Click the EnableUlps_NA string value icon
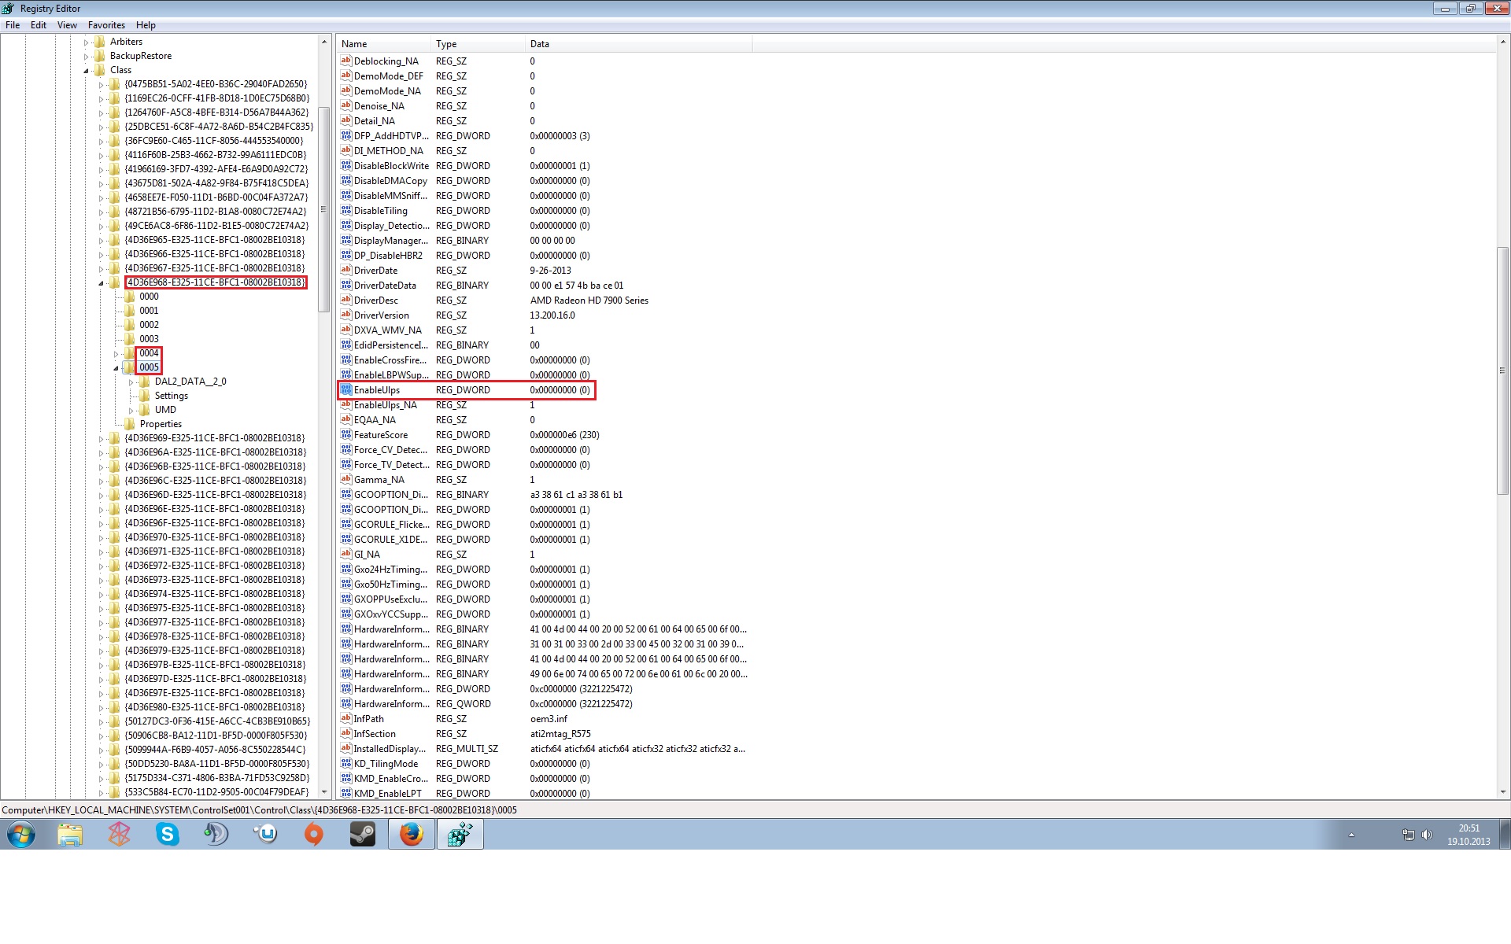 pyautogui.click(x=345, y=405)
